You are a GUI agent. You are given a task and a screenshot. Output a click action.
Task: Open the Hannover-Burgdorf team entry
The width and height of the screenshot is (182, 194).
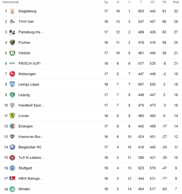point(31,137)
